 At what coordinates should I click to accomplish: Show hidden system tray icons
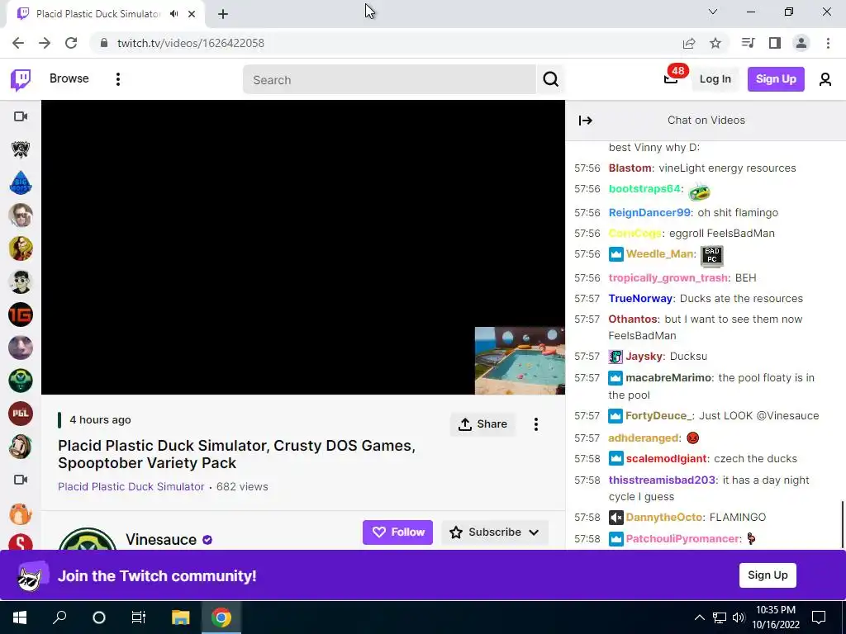coord(699,617)
